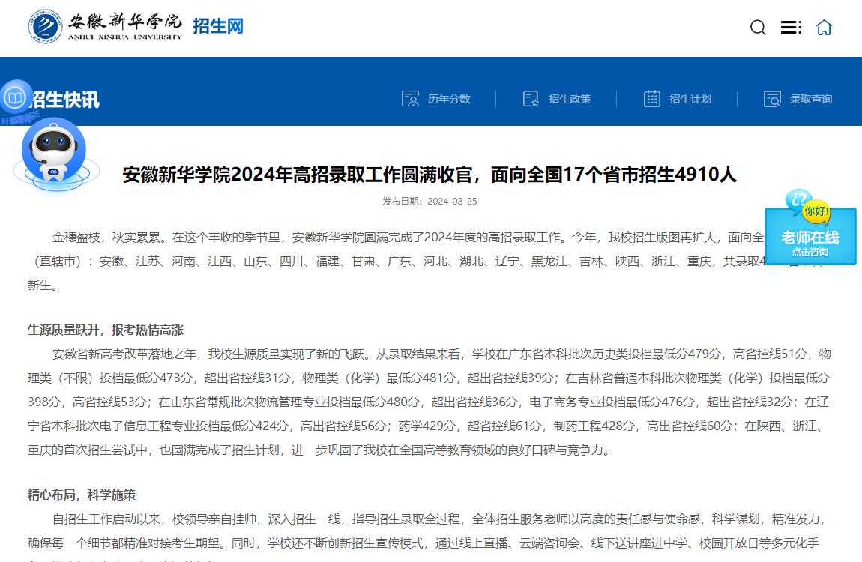Click the circular book icon near 招生快讯
Screen dimensions: 862x562
pos(15,96)
